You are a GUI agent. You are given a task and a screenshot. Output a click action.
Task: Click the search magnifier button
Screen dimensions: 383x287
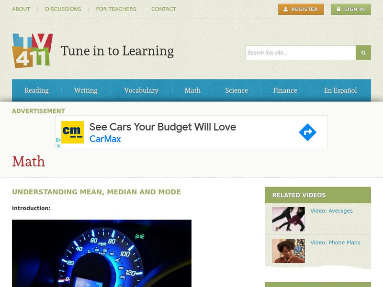click(x=363, y=53)
